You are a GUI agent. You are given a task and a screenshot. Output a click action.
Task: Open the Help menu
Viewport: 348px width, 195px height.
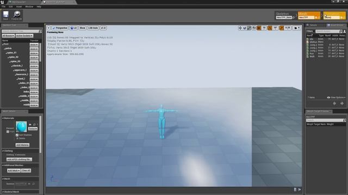[x=39, y=6]
